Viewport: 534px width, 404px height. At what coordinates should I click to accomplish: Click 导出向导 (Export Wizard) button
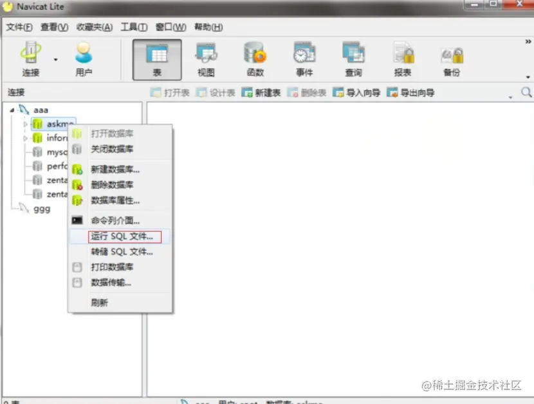[x=410, y=92]
